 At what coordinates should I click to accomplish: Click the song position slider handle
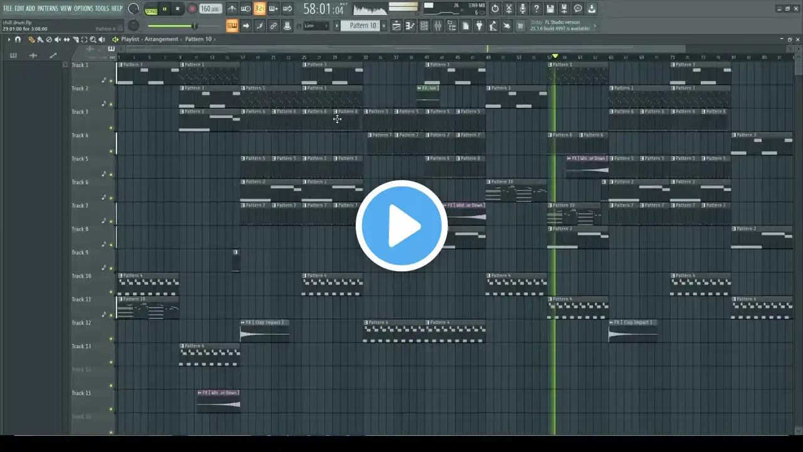(x=194, y=26)
